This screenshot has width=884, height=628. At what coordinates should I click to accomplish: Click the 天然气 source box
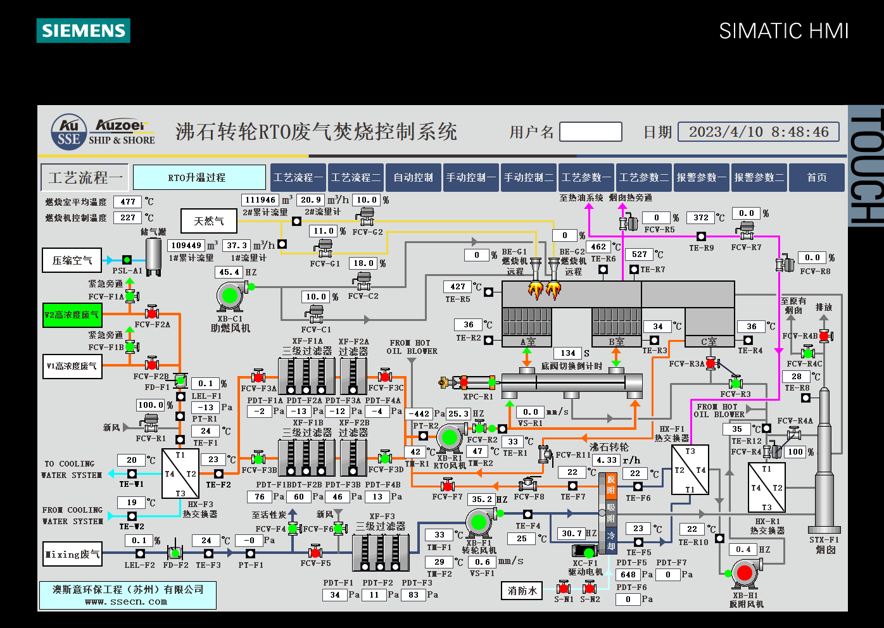[209, 221]
